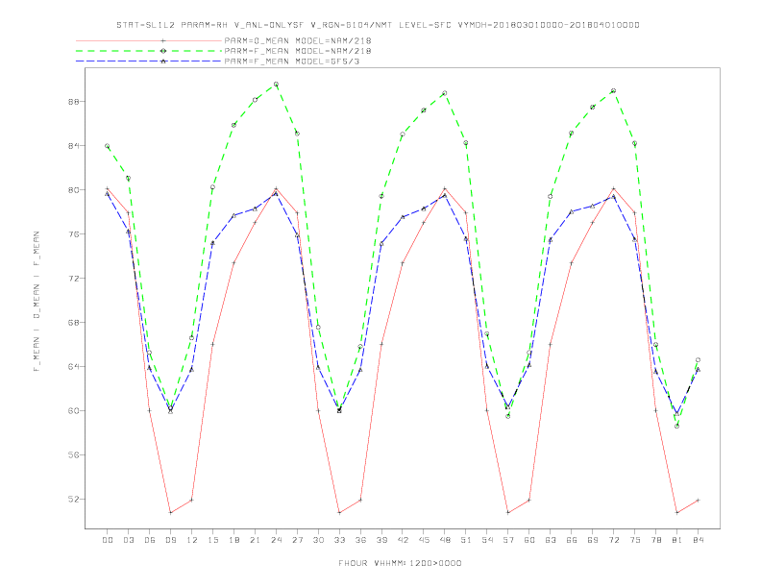Click x-axis tick label 57
Image resolution: width=761 pixels, height=588 pixels.
(508, 540)
